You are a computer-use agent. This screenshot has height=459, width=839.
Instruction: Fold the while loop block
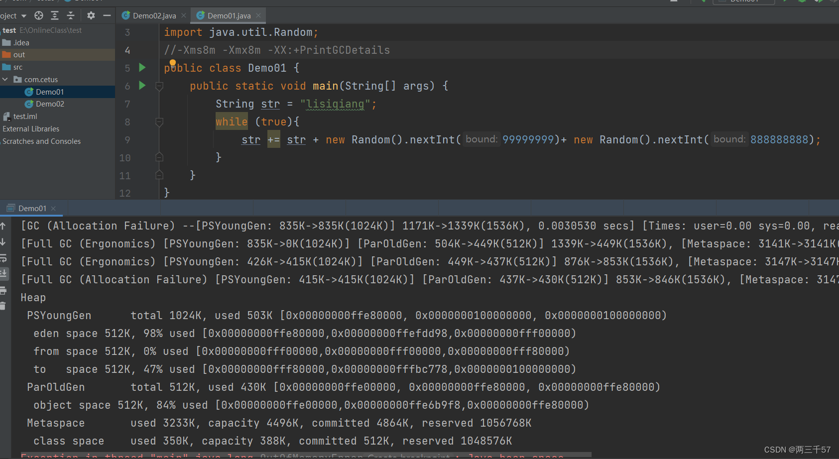coord(159,122)
